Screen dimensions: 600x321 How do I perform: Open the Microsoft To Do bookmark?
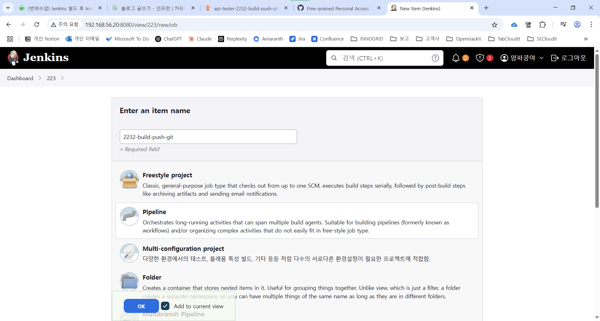pos(127,39)
